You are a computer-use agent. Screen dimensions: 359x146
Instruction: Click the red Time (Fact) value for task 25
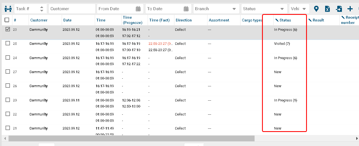[161, 44]
